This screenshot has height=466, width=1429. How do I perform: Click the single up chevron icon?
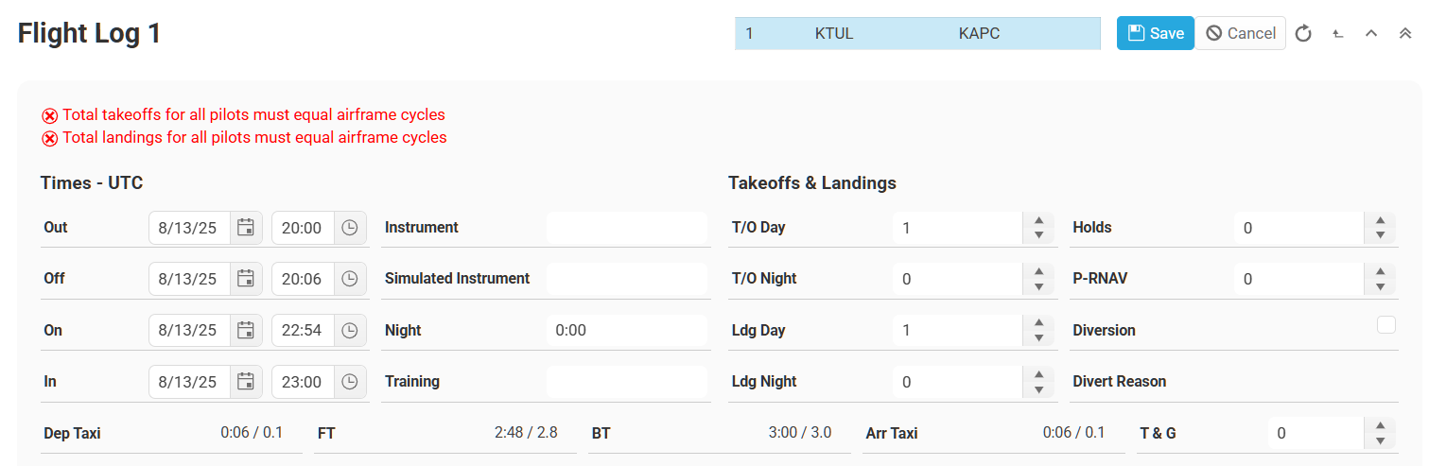pos(1370,34)
